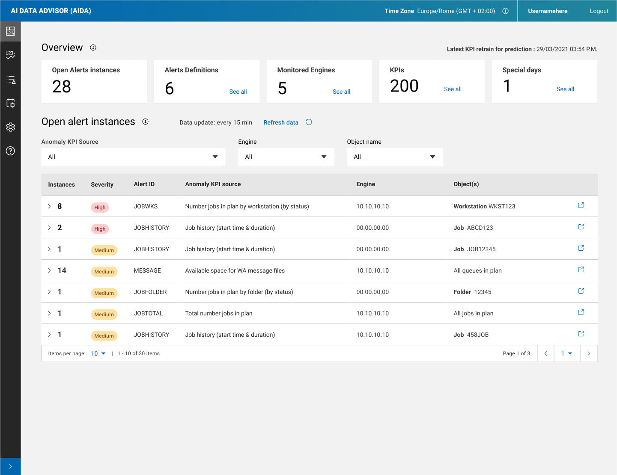
Task: Open the Object name filter dropdown
Action: (x=394, y=157)
